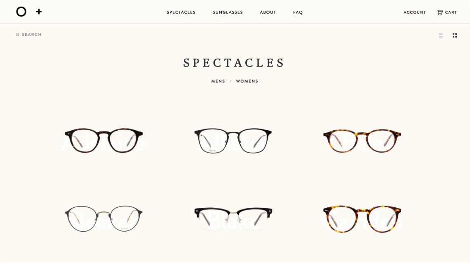Select the Adelaide dark tortoise glasses
Screen dimensions: 470x263
pyautogui.click(x=104, y=141)
